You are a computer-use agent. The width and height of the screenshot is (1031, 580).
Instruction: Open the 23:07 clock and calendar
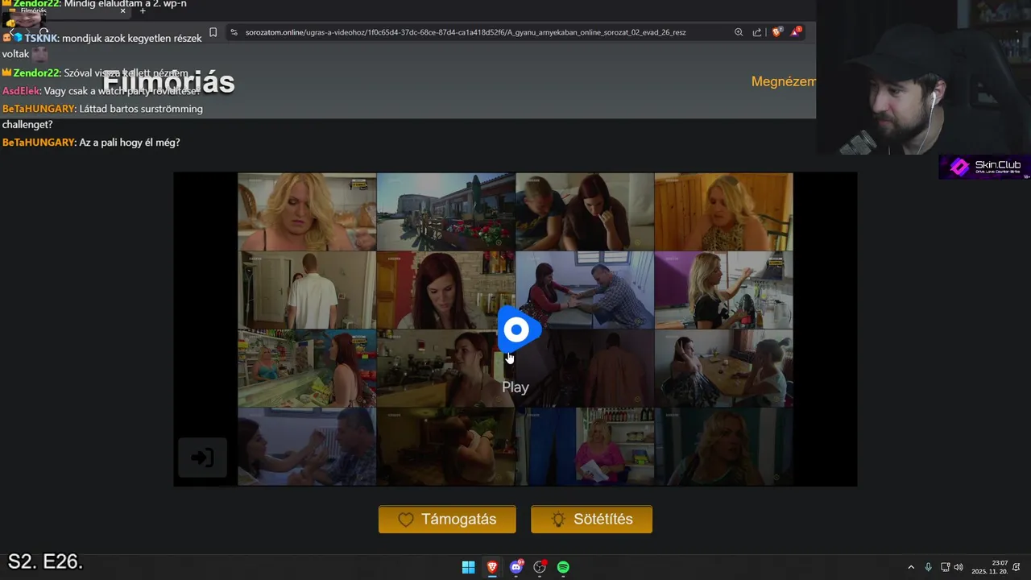pyautogui.click(x=989, y=567)
